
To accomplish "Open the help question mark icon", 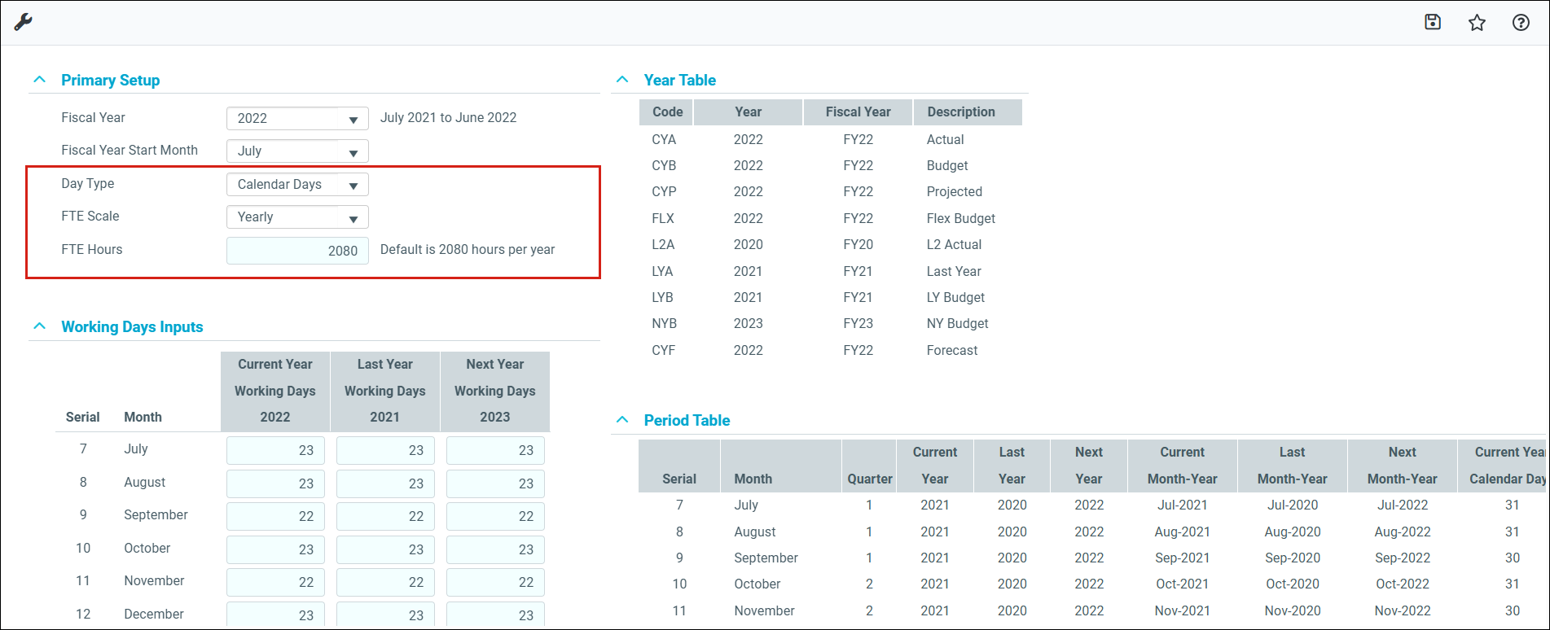I will [x=1521, y=23].
